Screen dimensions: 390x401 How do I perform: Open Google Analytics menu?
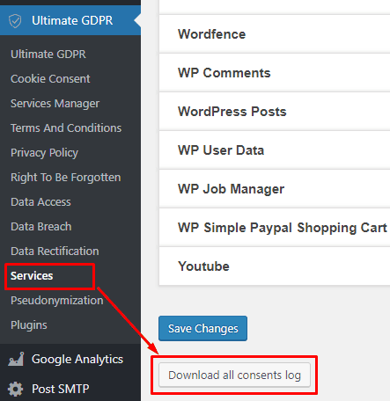(x=70, y=359)
